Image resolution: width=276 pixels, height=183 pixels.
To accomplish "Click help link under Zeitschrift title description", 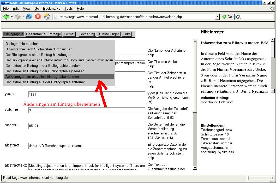I will (x=151, y=86).
